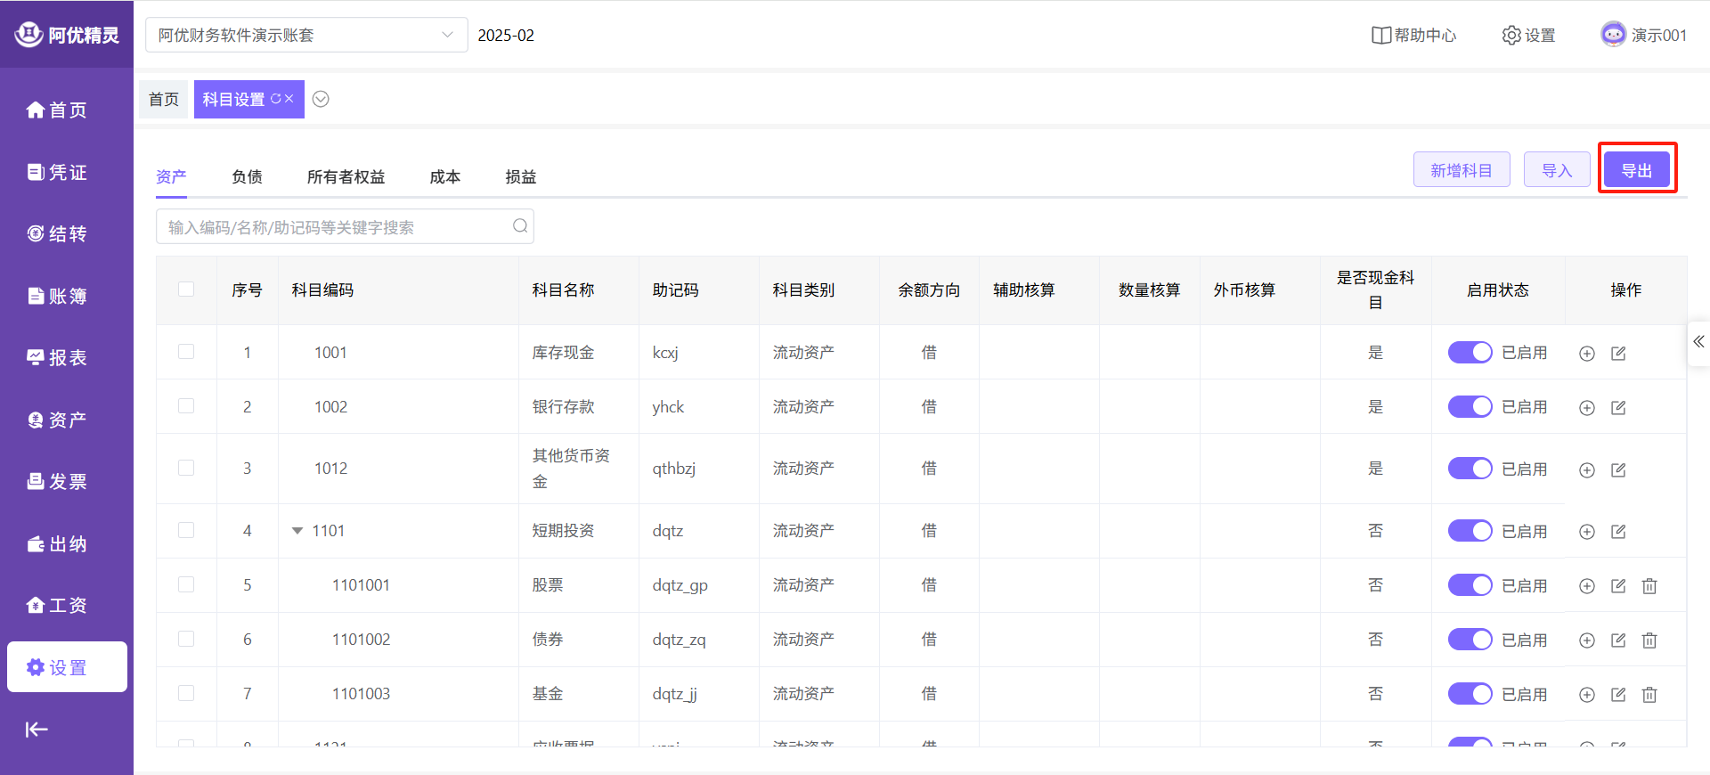Collapse the left sidebar with arrow icon
The width and height of the screenshot is (1710, 775).
tap(37, 730)
